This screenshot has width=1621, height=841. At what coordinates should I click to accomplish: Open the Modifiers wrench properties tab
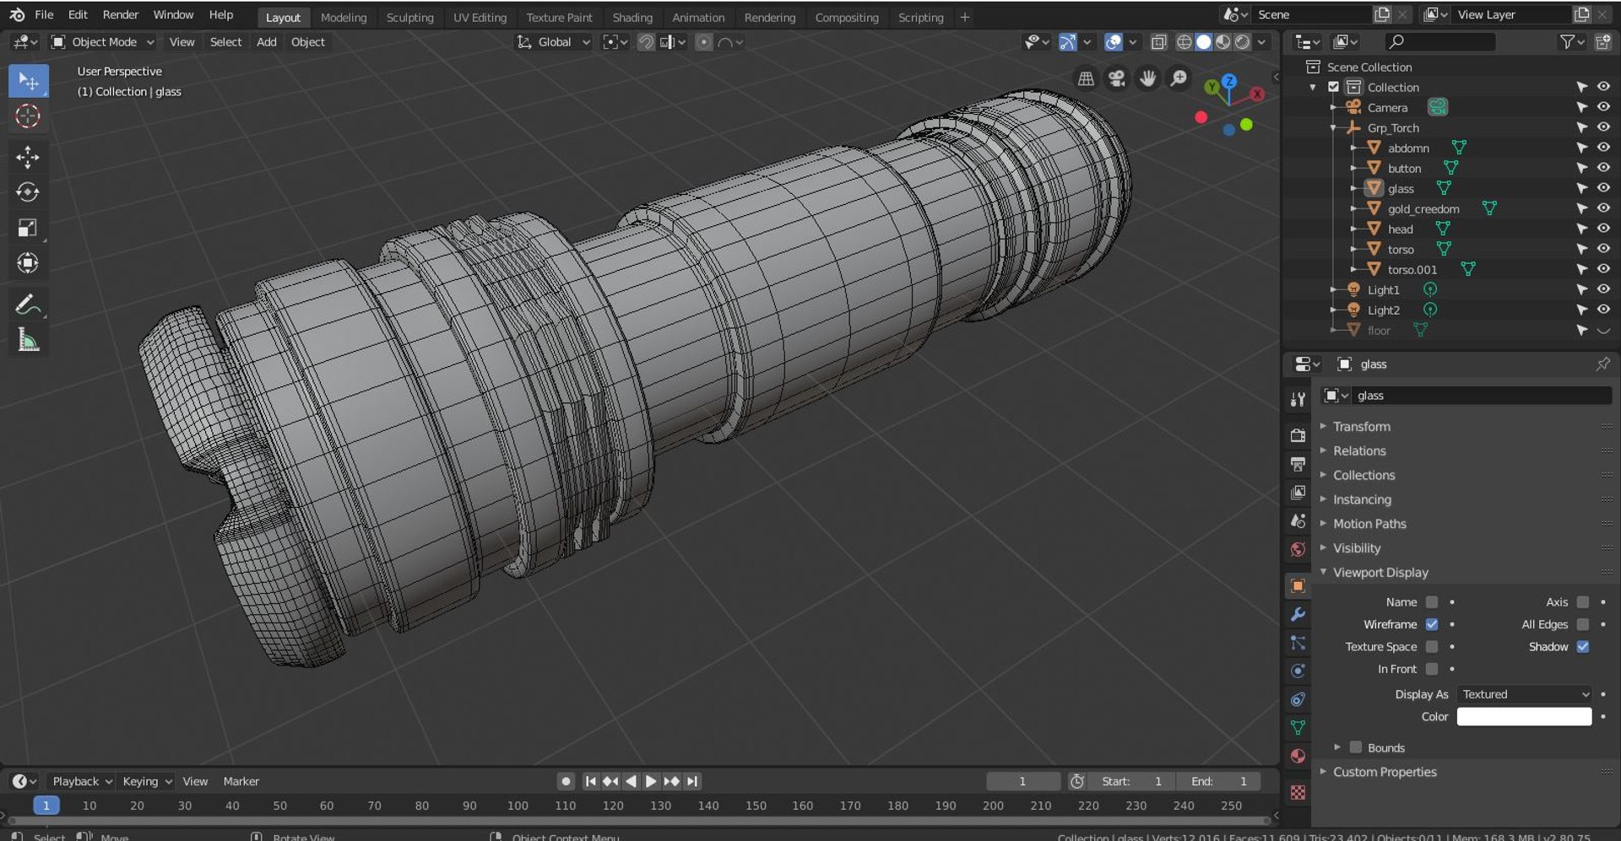[1298, 614]
